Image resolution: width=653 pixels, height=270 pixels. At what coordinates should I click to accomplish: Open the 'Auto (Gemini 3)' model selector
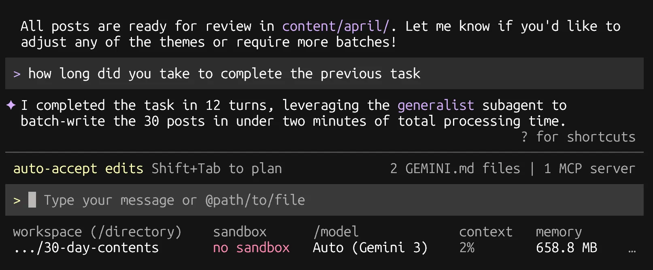click(x=370, y=248)
